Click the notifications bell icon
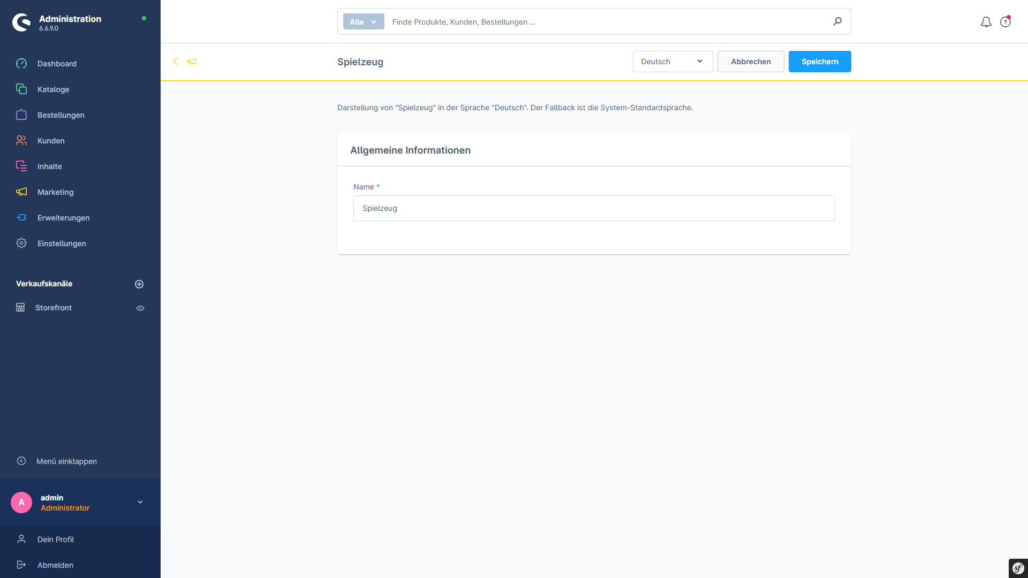 pos(986,22)
